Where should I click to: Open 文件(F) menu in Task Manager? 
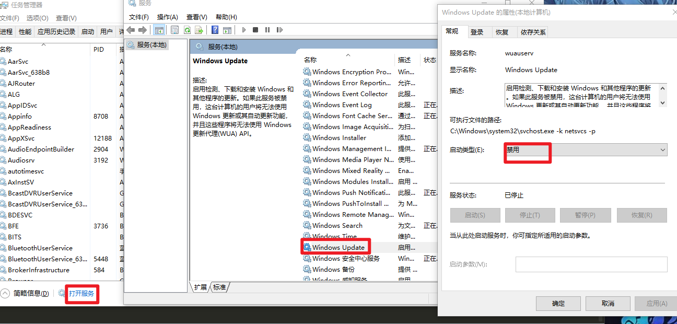(x=9, y=18)
